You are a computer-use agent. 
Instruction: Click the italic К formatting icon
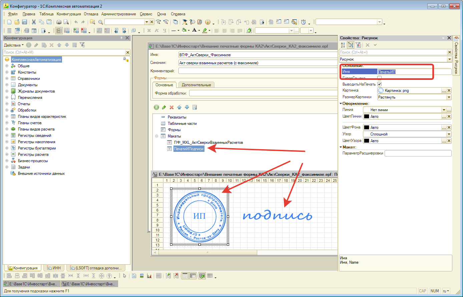coord(157,31)
